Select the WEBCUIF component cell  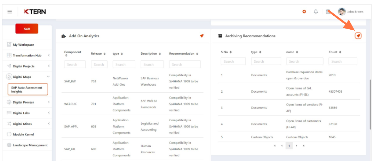click(x=70, y=104)
